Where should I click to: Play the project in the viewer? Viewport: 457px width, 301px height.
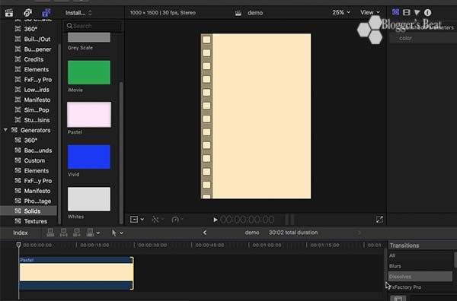click(x=215, y=220)
